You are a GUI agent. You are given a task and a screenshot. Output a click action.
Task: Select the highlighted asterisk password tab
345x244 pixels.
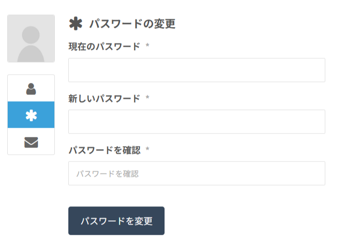tap(31, 115)
